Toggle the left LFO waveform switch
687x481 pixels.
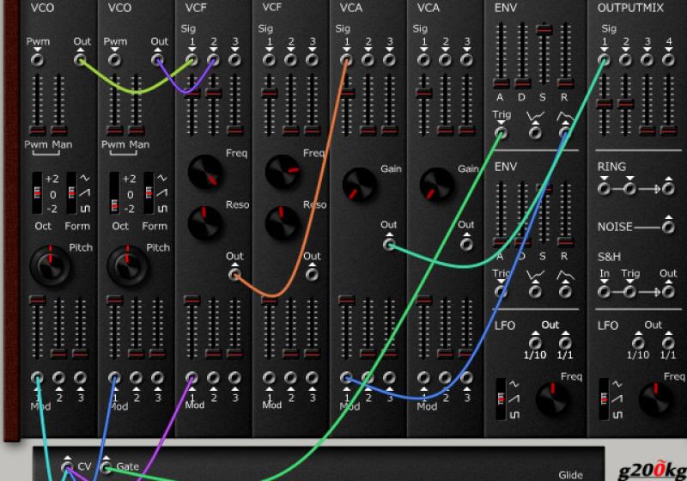coord(501,399)
